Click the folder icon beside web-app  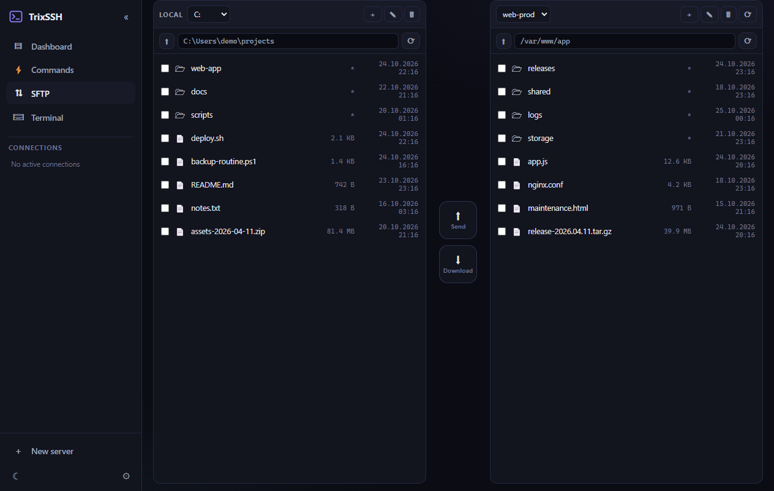click(180, 68)
